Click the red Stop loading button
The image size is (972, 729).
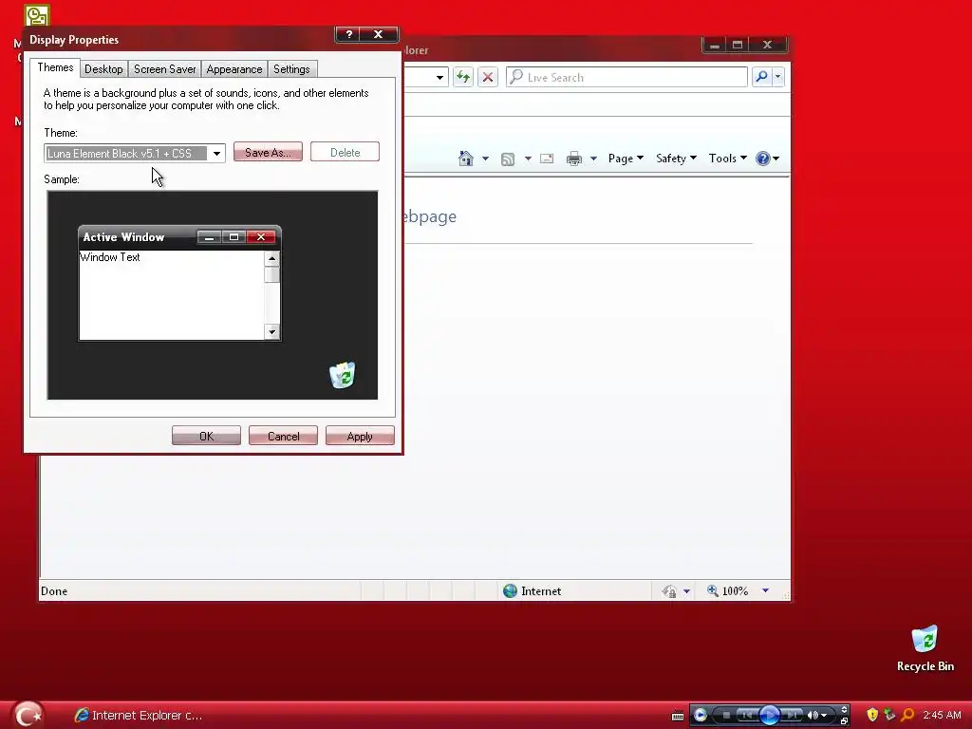(488, 78)
